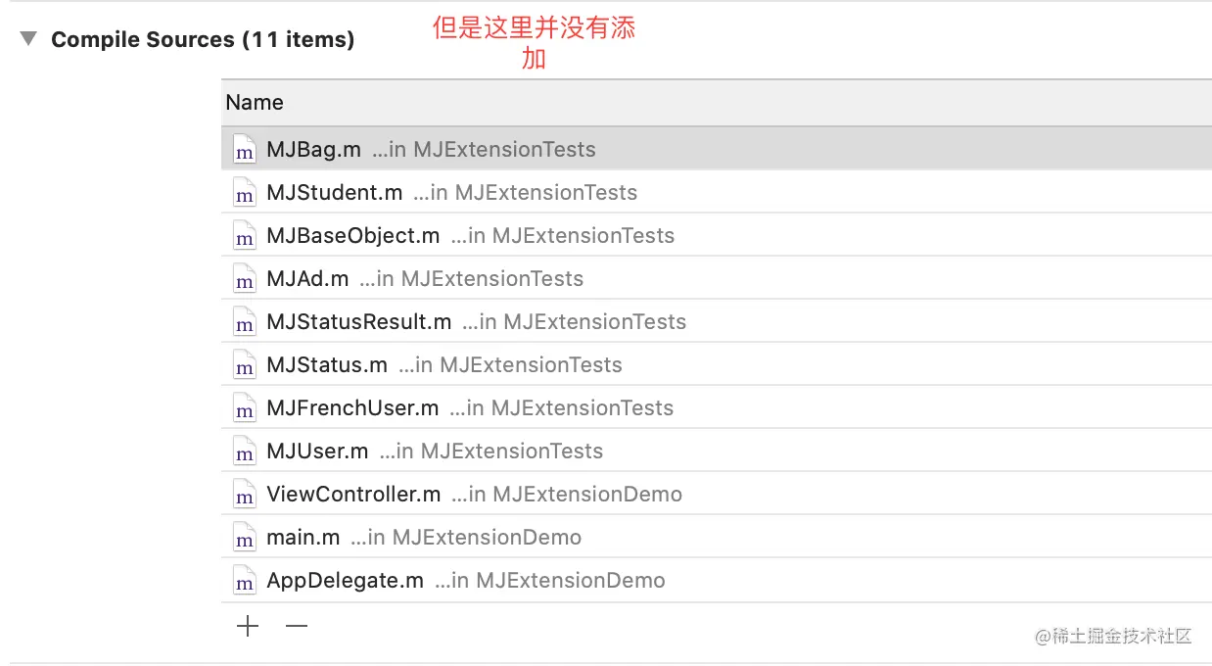This screenshot has width=1212, height=666.
Task: Click the MJAd.m file icon
Action: coord(244,279)
